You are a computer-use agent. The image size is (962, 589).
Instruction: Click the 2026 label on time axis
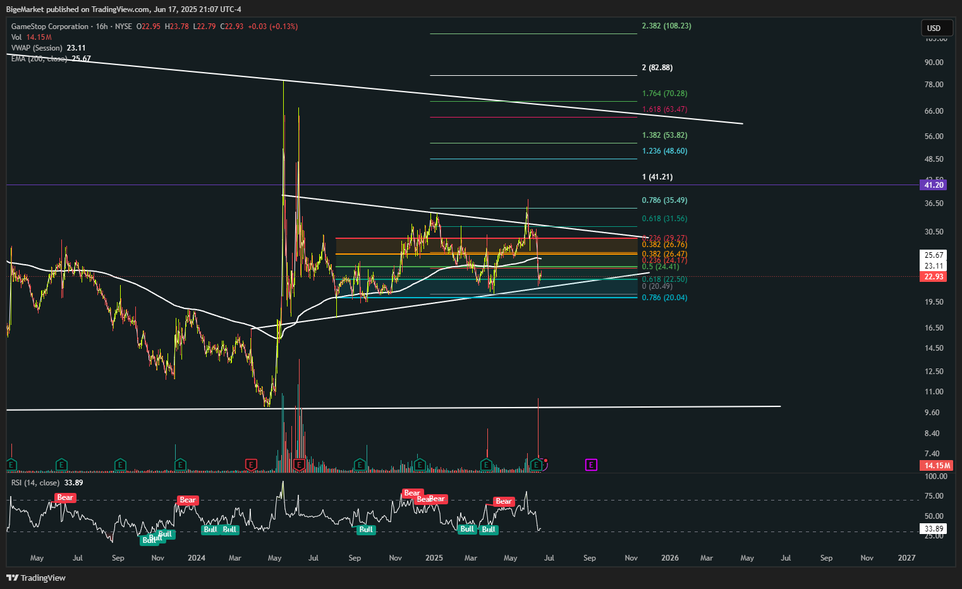pyautogui.click(x=670, y=558)
